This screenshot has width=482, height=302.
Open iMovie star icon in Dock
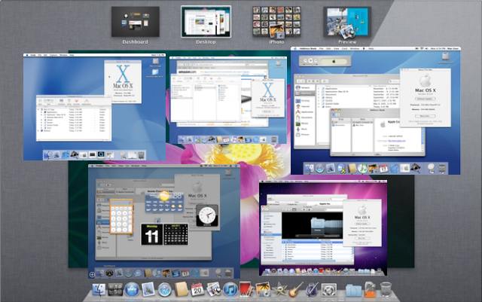[x=279, y=290]
